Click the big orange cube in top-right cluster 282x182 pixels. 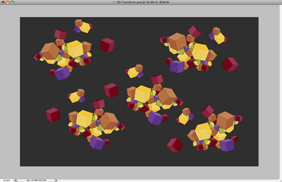pos(177,41)
